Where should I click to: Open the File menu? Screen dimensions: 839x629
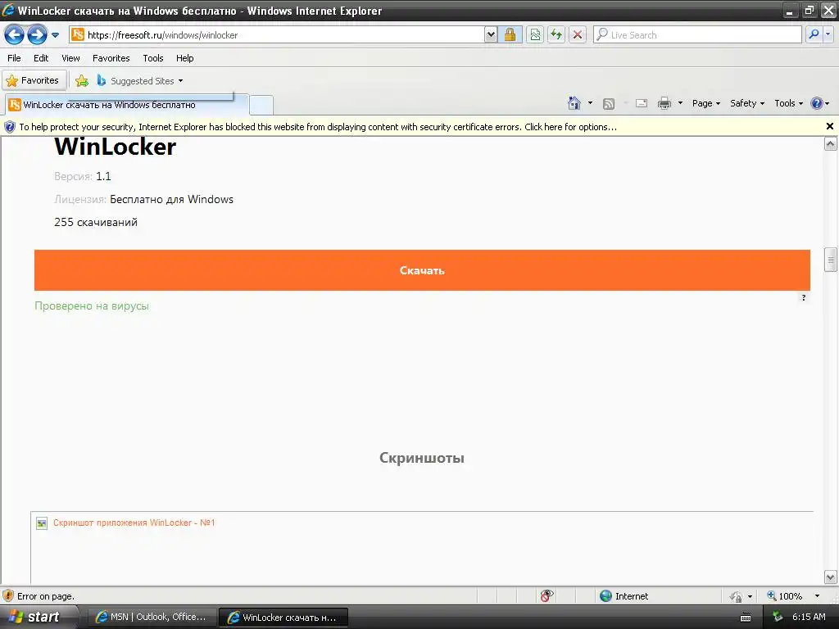[15, 58]
